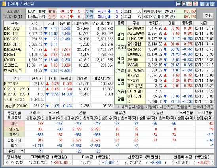The width and height of the screenshot is (217, 168).
Task: Click the 미수금 value 114,178
Action: click(86, 162)
